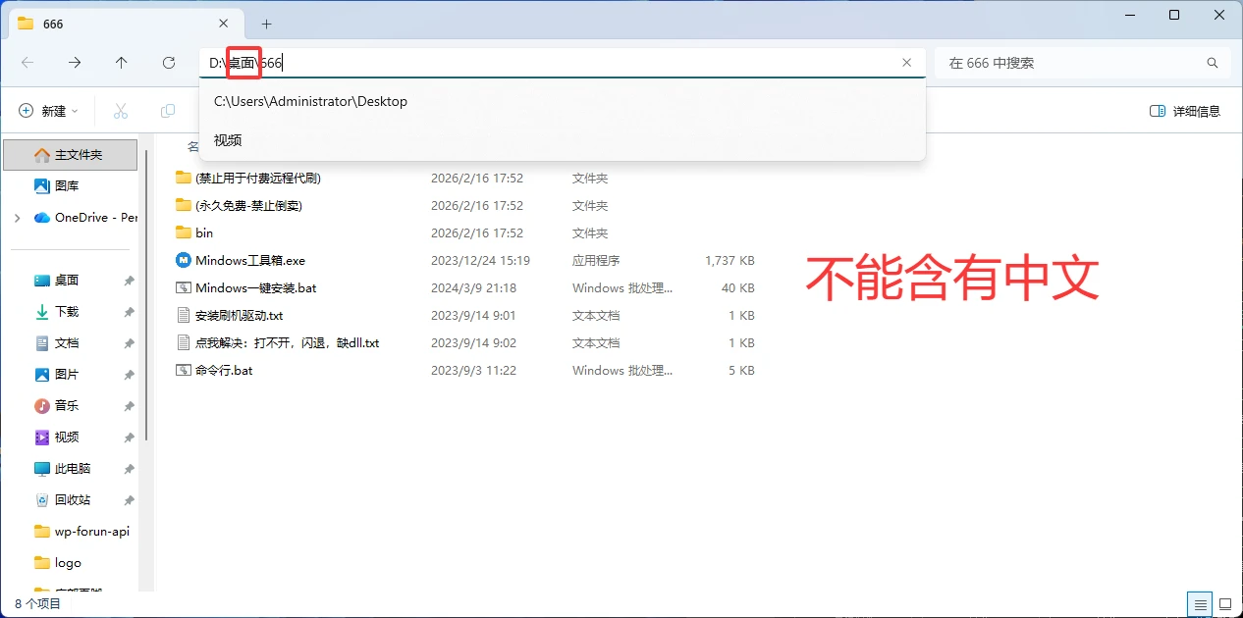Open a new tab with plus button
Viewport: 1243px width, 618px height.
click(x=266, y=24)
